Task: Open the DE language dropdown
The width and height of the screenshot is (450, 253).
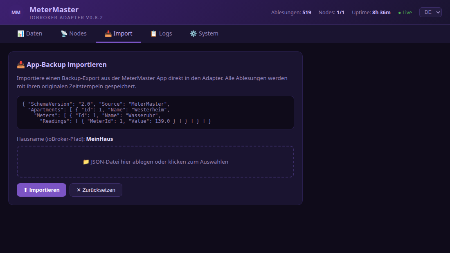Action: pyautogui.click(x=430, y=12)
